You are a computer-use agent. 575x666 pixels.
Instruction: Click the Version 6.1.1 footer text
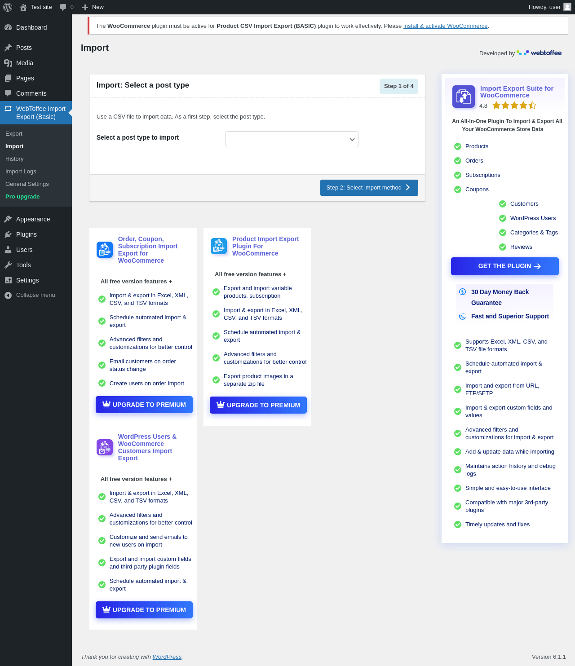tap(549, 657)
